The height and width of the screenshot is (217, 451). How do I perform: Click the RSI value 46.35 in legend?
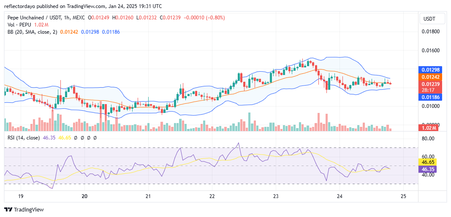click(x=48, y=138)
